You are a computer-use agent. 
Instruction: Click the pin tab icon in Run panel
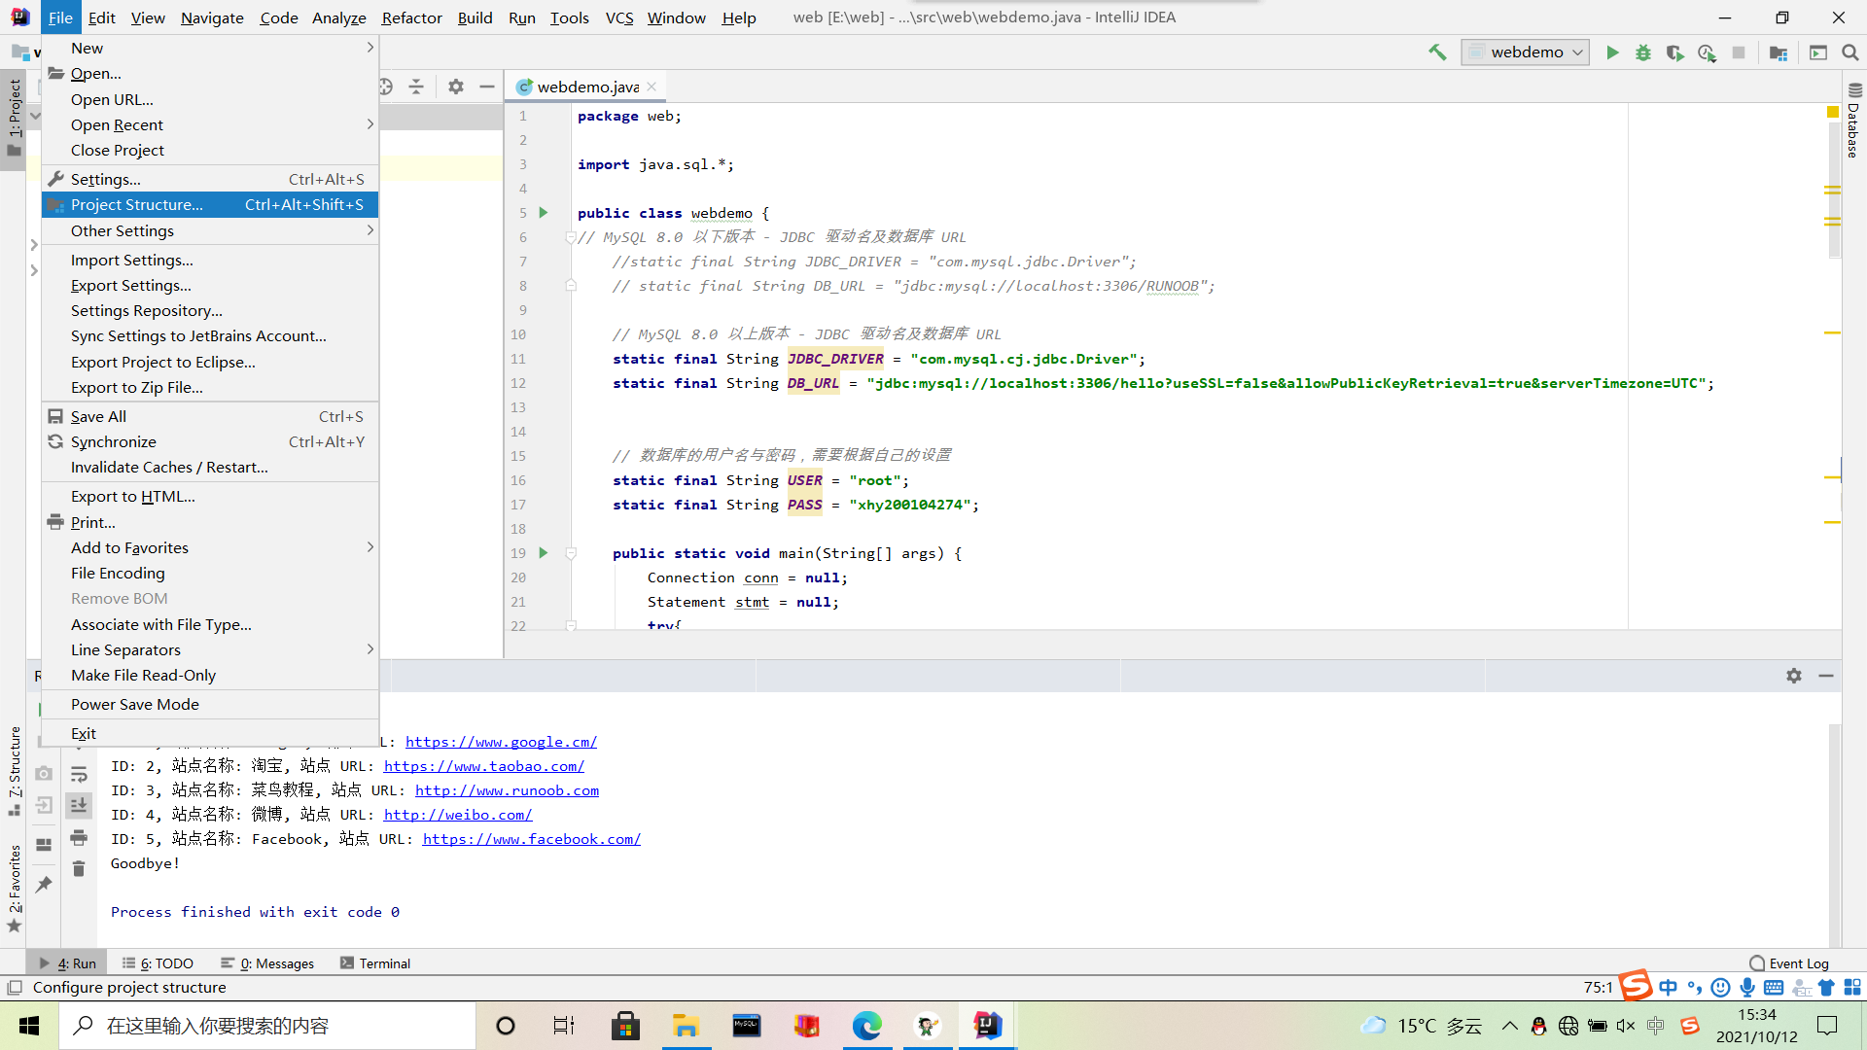[x=44, y=884]
